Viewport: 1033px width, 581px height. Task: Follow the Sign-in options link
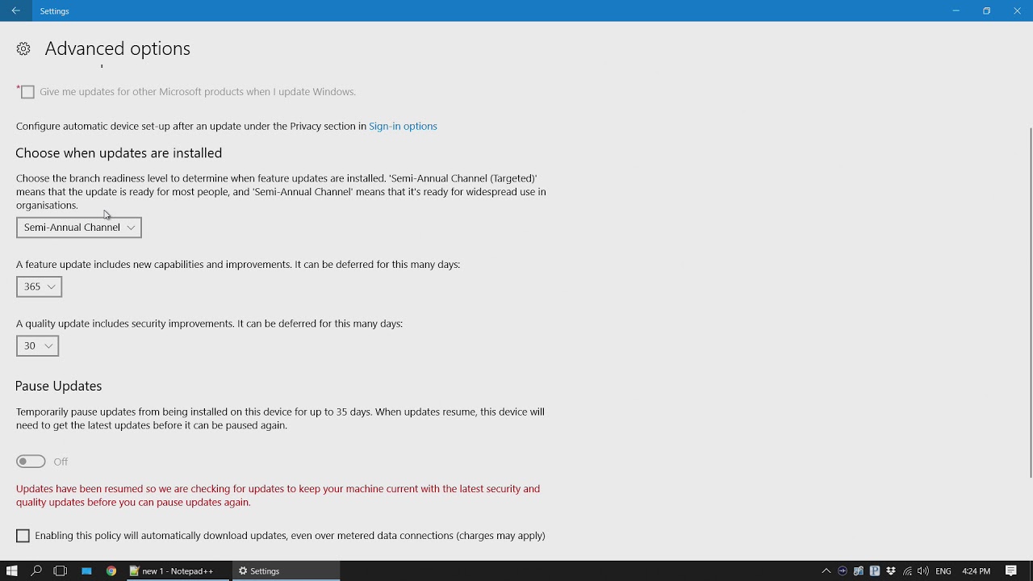click(403, 126)
